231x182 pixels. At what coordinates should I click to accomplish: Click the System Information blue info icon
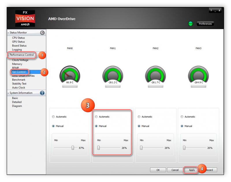[x=42, y=93]
